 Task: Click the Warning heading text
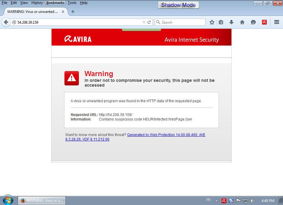(99, 74)
